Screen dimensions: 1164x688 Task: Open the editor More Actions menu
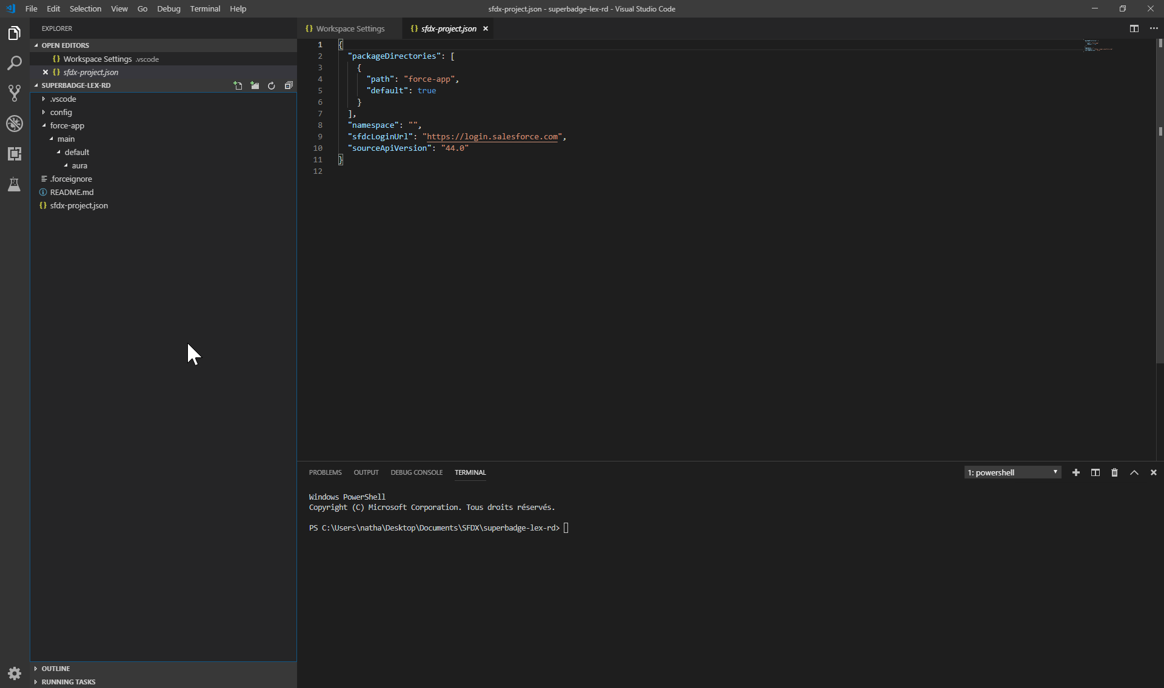[x=1154, y=28]
